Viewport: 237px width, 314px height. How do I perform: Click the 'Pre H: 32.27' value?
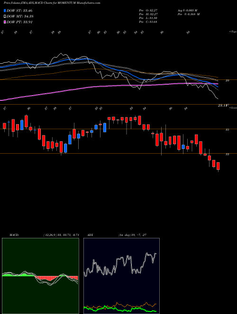[x=148, y=14]
